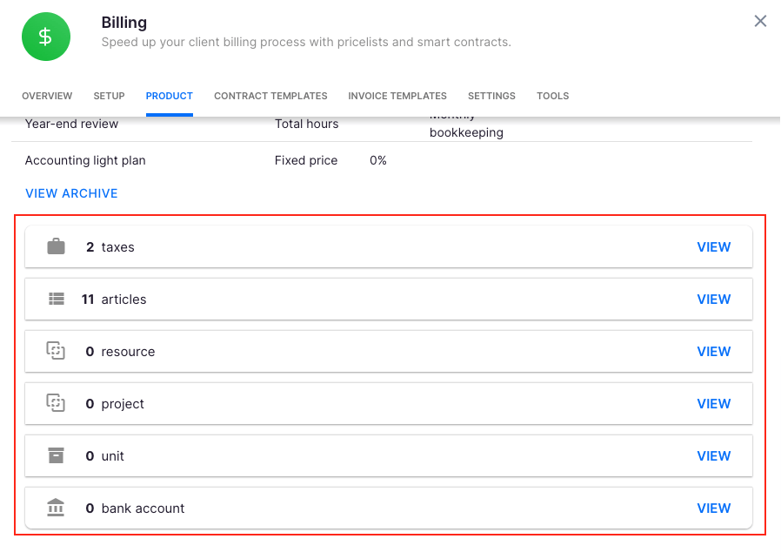781x559 pixels.
Task: View the 2 taxes
Action: 714,246
